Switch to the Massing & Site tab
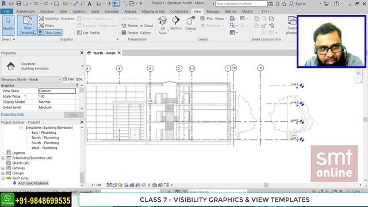This screenshot has width=368, height=207. (153, 11)
